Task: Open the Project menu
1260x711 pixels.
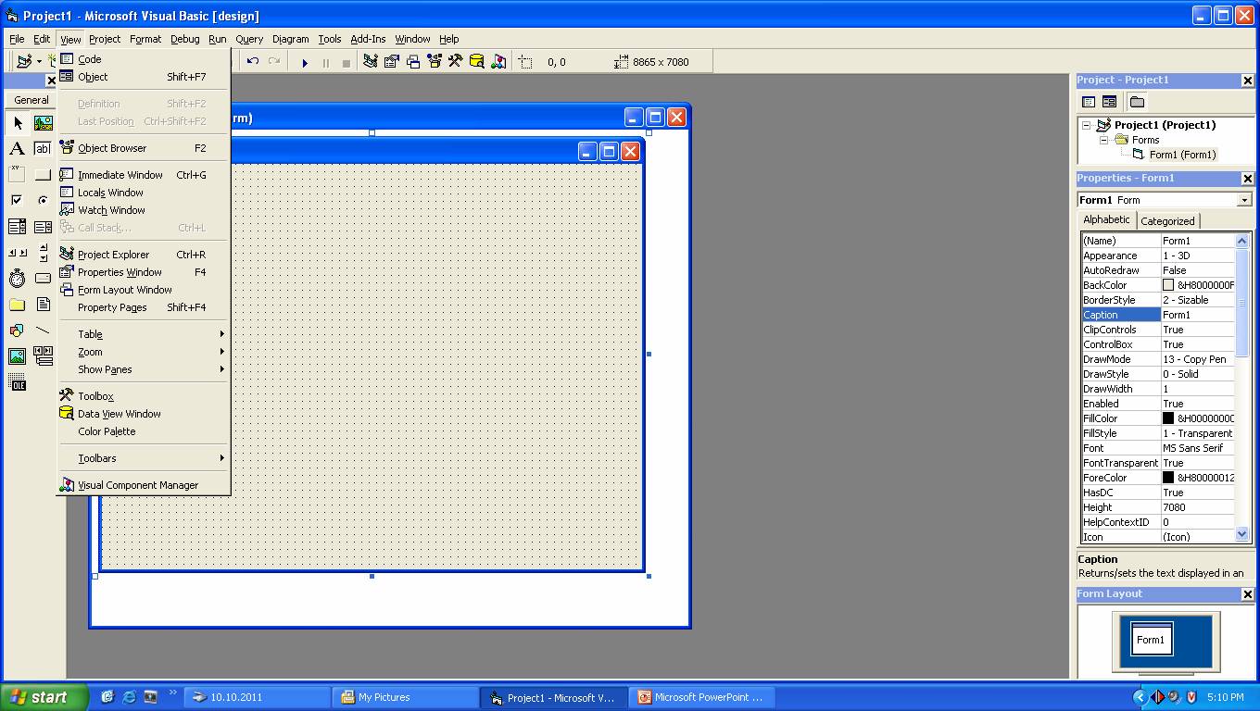Action: [x=105, y=39]
